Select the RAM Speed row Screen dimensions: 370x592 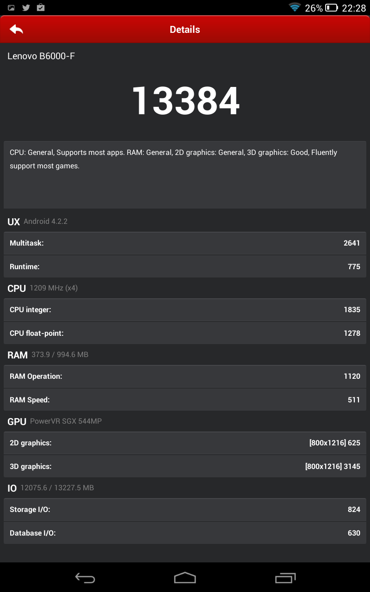185,400
